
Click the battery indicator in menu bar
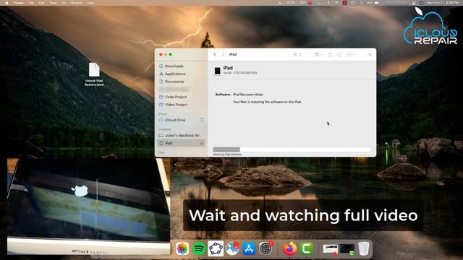[374, 3]
